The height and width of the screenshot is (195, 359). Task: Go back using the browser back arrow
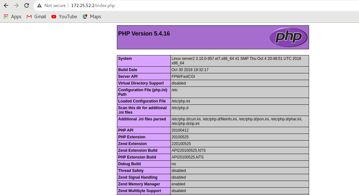(x=6, y=5)
